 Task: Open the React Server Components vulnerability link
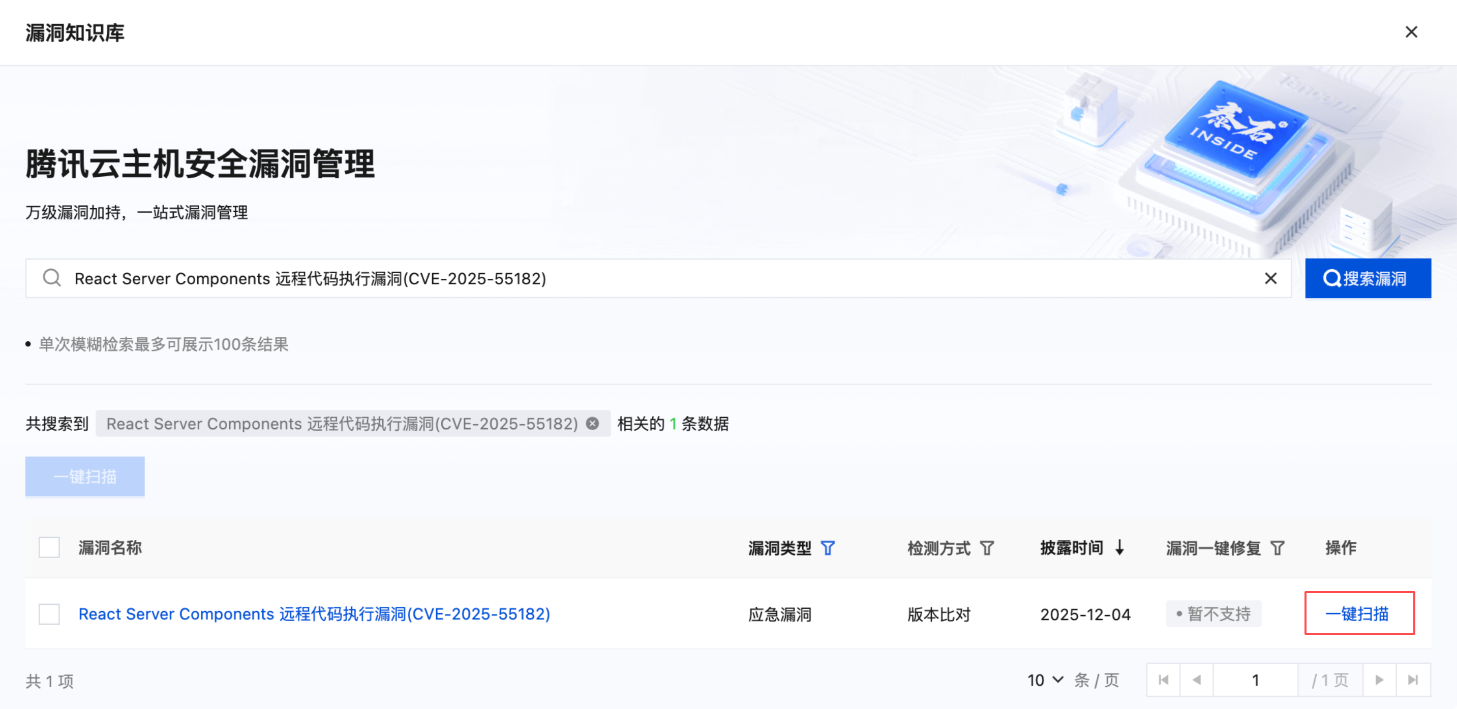tap(314, 614)
